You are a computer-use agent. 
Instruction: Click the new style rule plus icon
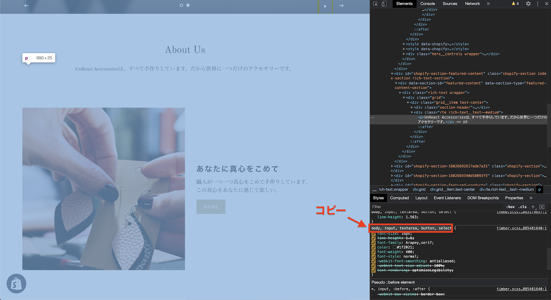[x=533, y=207]
